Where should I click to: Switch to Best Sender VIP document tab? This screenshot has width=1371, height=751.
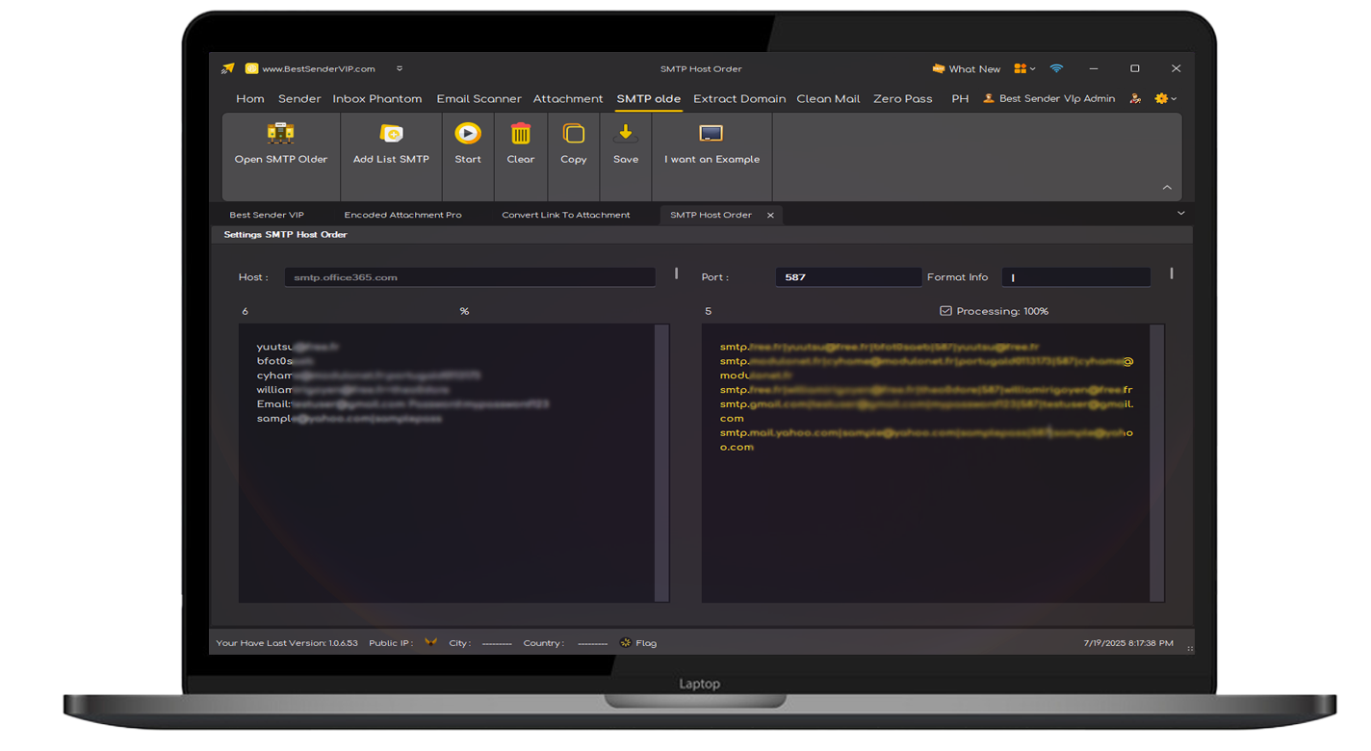(267, 215)
